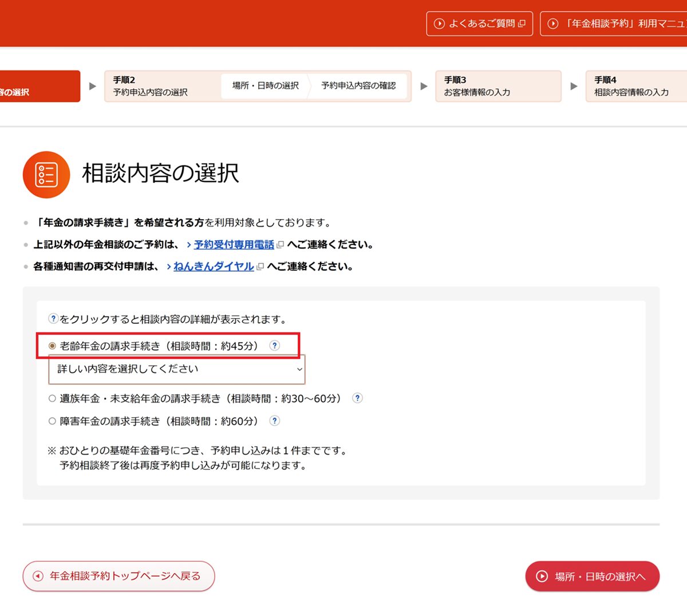The image size is (687, 615).
Task: Click help icon beside 遺族年金・未支給年金 option
Action: coord(357,398)
